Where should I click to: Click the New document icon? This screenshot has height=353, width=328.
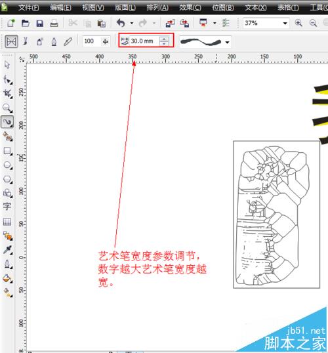click(10, 23)
